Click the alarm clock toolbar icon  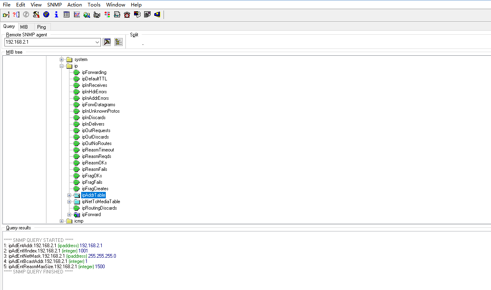(x=127, y=15)
